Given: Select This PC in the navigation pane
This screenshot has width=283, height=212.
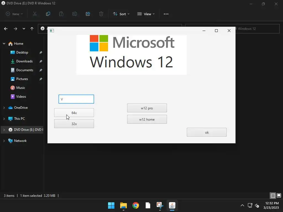Looking at the screenshot, I should coord(19,119).
